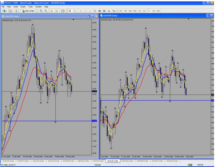215x167 pixels.
Task: Open the File menu
Action: [x=3, y=7]
